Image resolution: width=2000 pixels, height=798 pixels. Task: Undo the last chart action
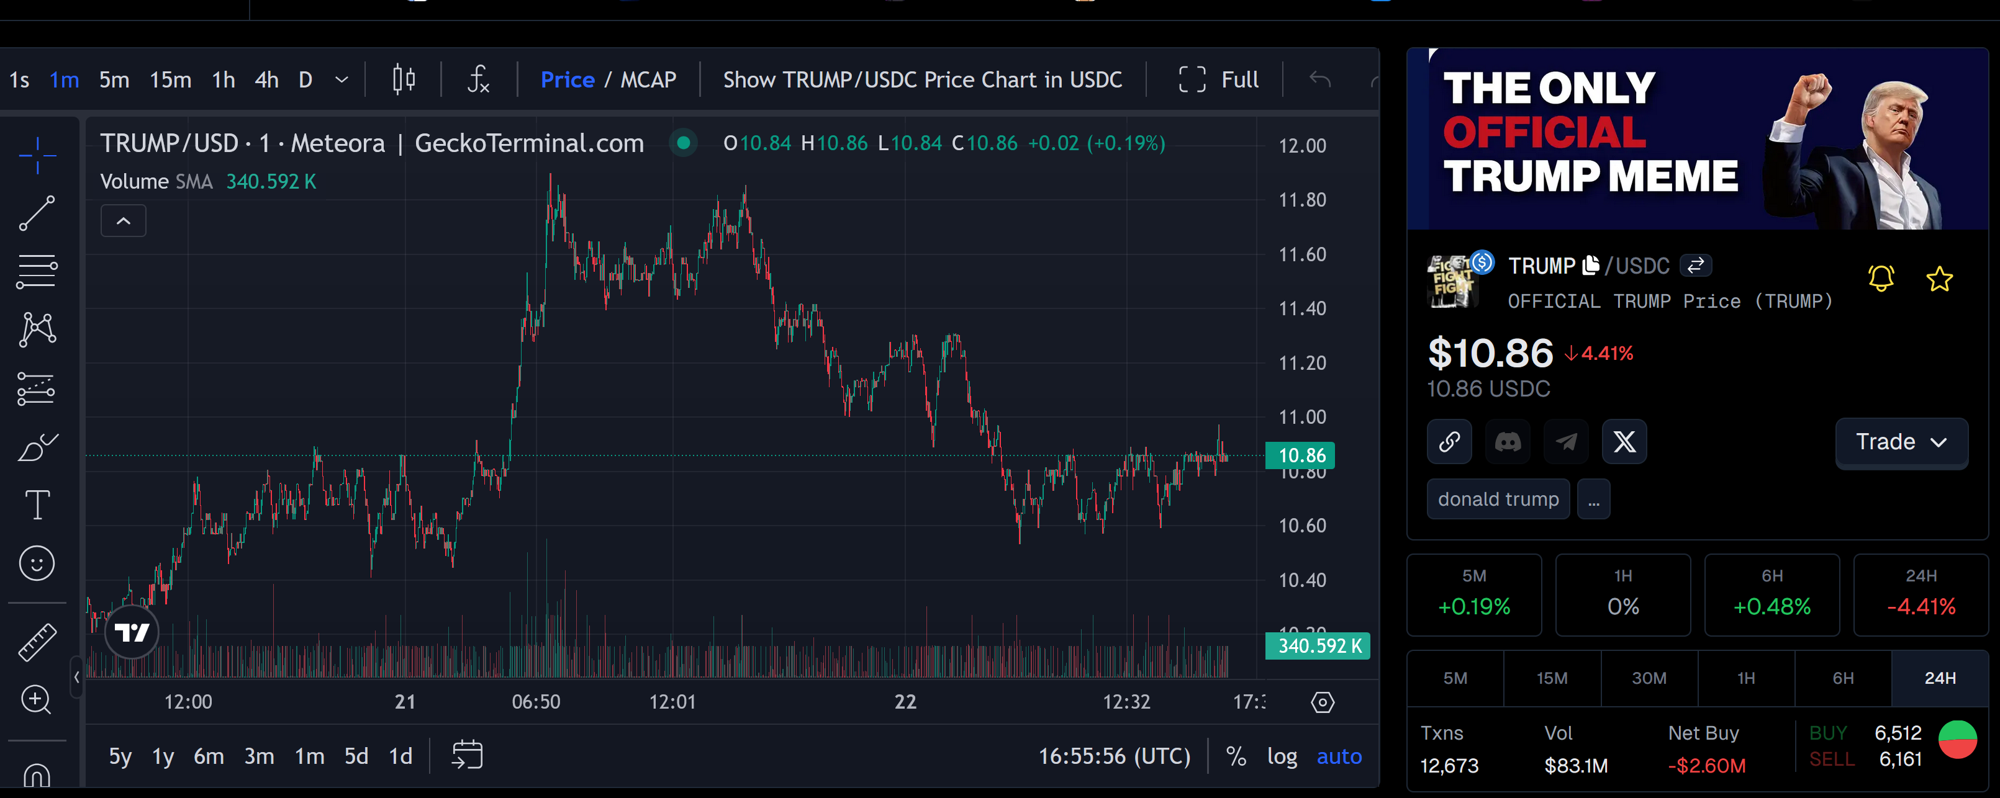point(1320,79)
